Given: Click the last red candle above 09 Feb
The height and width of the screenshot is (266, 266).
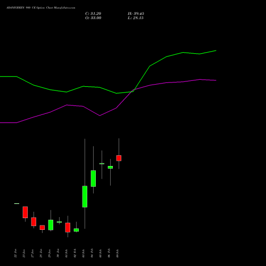Looking at the screenshot, I should coord(119,158).
